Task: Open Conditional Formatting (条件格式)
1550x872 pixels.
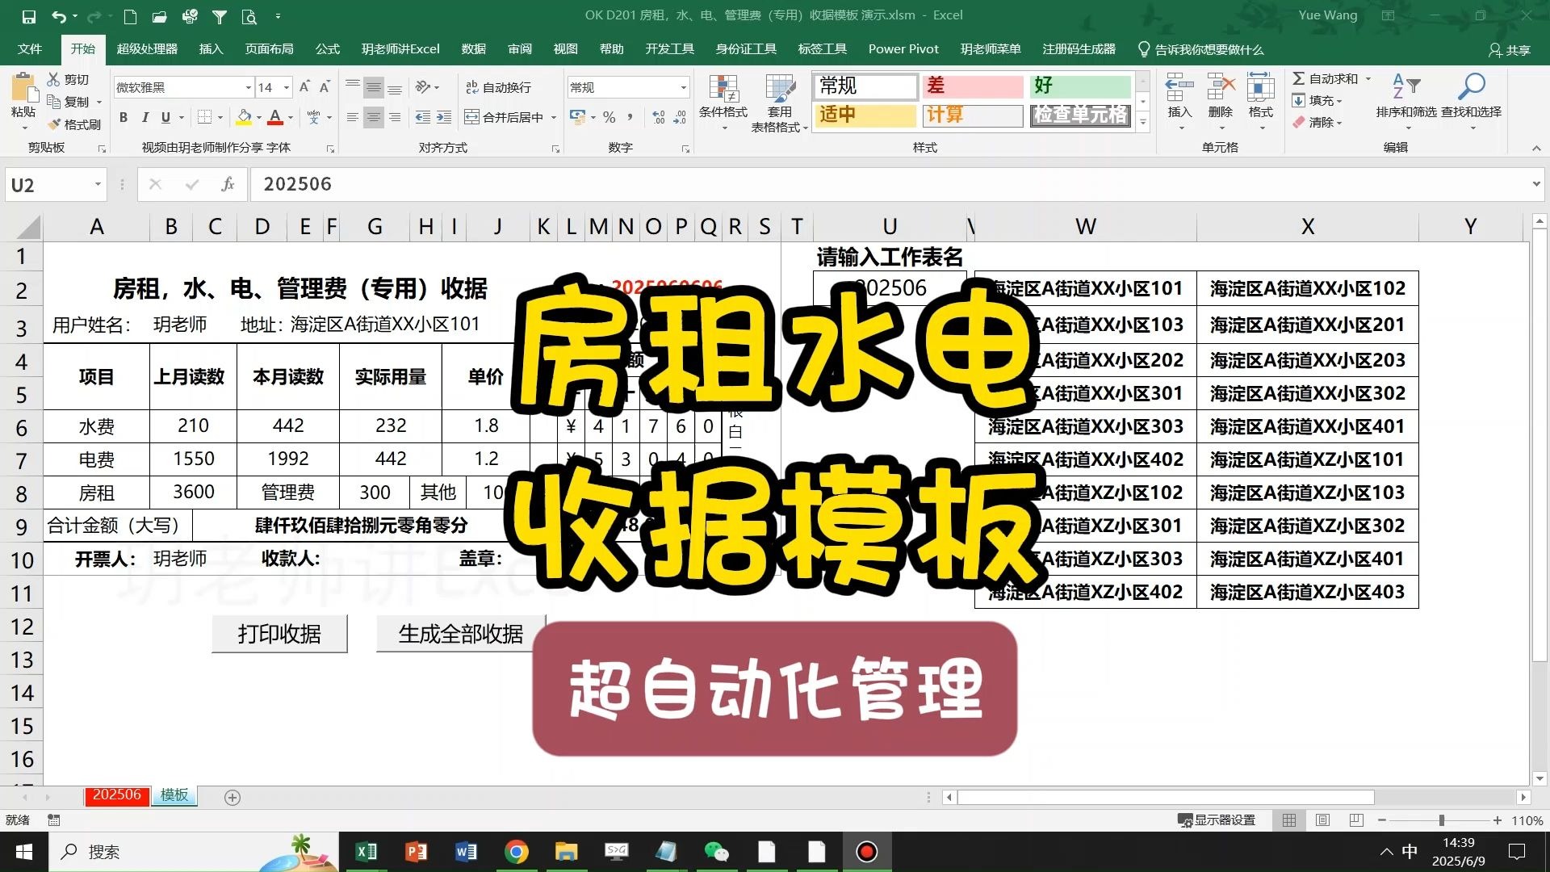Action: [x=724, y=99]
